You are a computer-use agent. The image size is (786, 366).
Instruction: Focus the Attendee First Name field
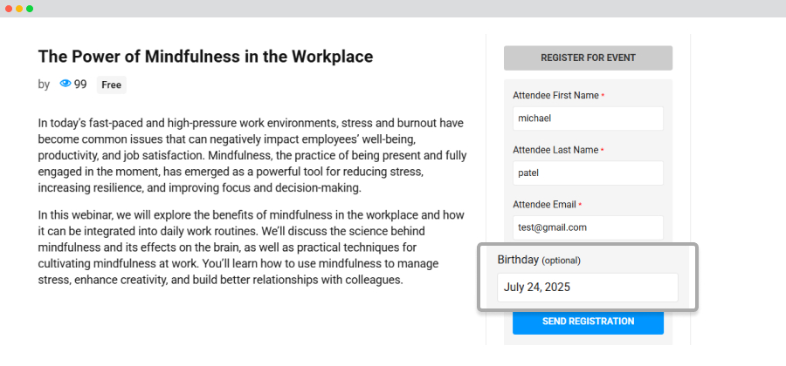[x=588, y=119]
